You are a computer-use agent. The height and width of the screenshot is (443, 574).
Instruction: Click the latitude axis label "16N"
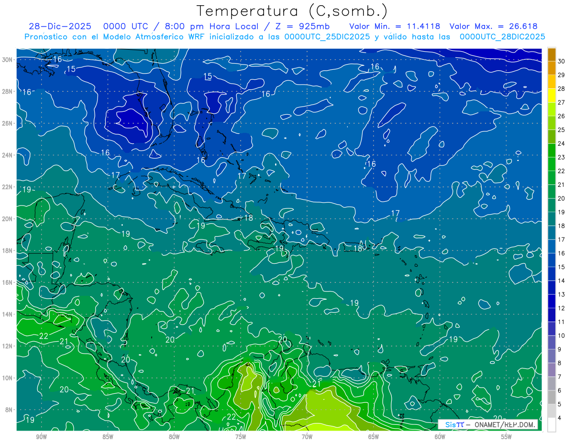(8, 282)
